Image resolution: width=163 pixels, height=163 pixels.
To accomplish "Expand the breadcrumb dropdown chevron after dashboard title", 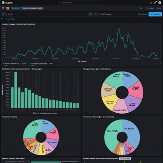I will click(45, 8).
